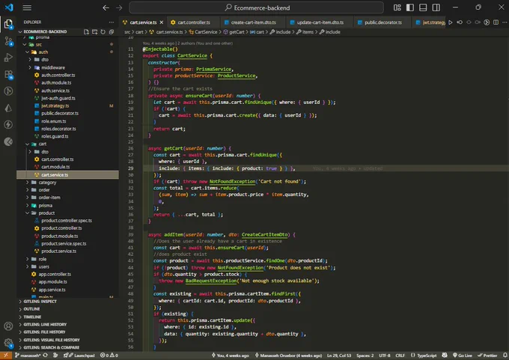Toggle Prettier formatter status item
The height and width of the screenshot is (360, 509).
click(x=487, y=356)
